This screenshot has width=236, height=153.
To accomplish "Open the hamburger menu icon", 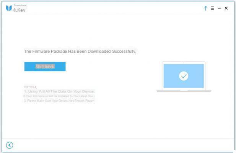I will 212,8.
